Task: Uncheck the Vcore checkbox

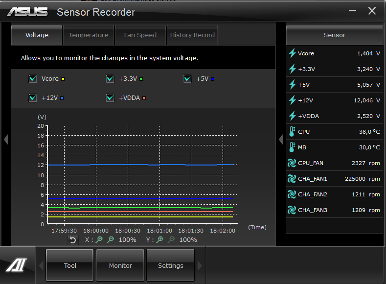Action: click(33, 79)
